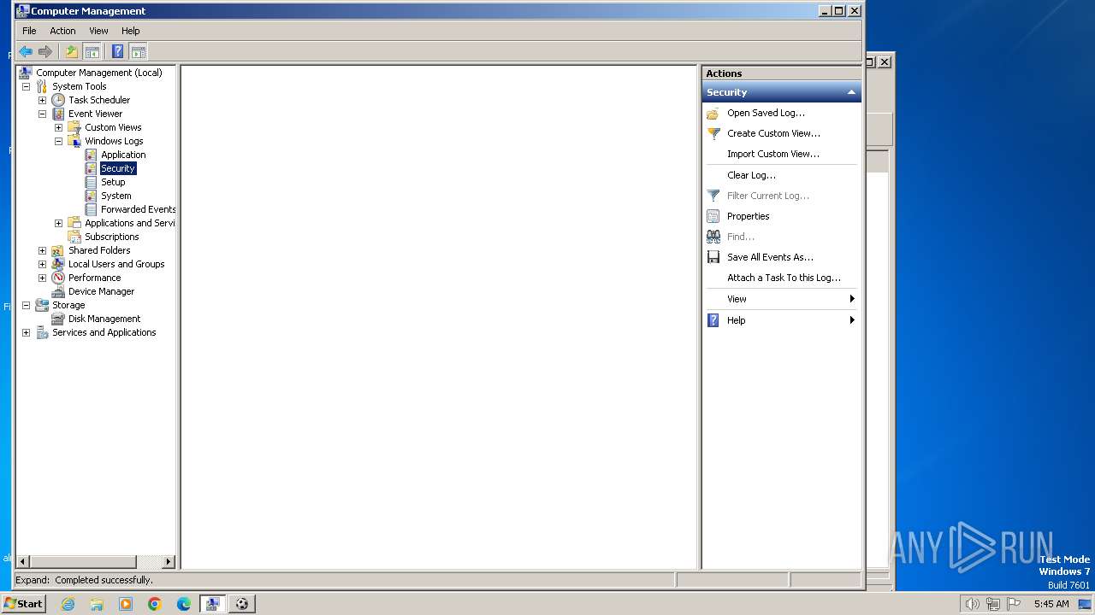This screenshot has width=1095, height=615.
Task: Click the System log icon
Action: 91,196
